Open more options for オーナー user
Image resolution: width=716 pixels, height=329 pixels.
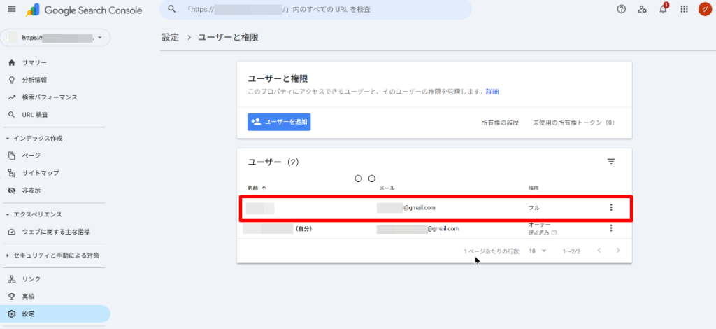tap(611, 228)
